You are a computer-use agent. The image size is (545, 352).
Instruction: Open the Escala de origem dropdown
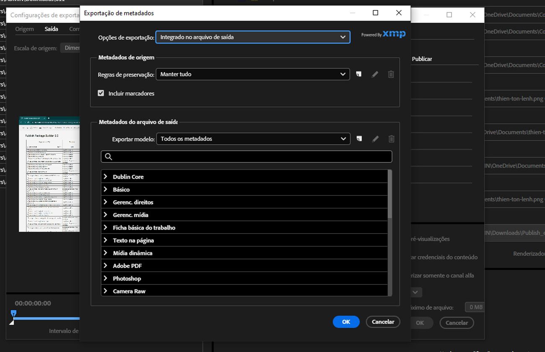(70, 48)
